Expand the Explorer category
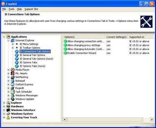The image size is (156, 128). coord(4,103)
